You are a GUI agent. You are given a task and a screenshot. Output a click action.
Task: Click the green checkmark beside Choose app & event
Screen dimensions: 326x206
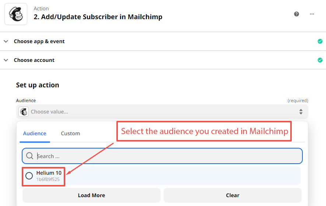[x=320, y=41]
